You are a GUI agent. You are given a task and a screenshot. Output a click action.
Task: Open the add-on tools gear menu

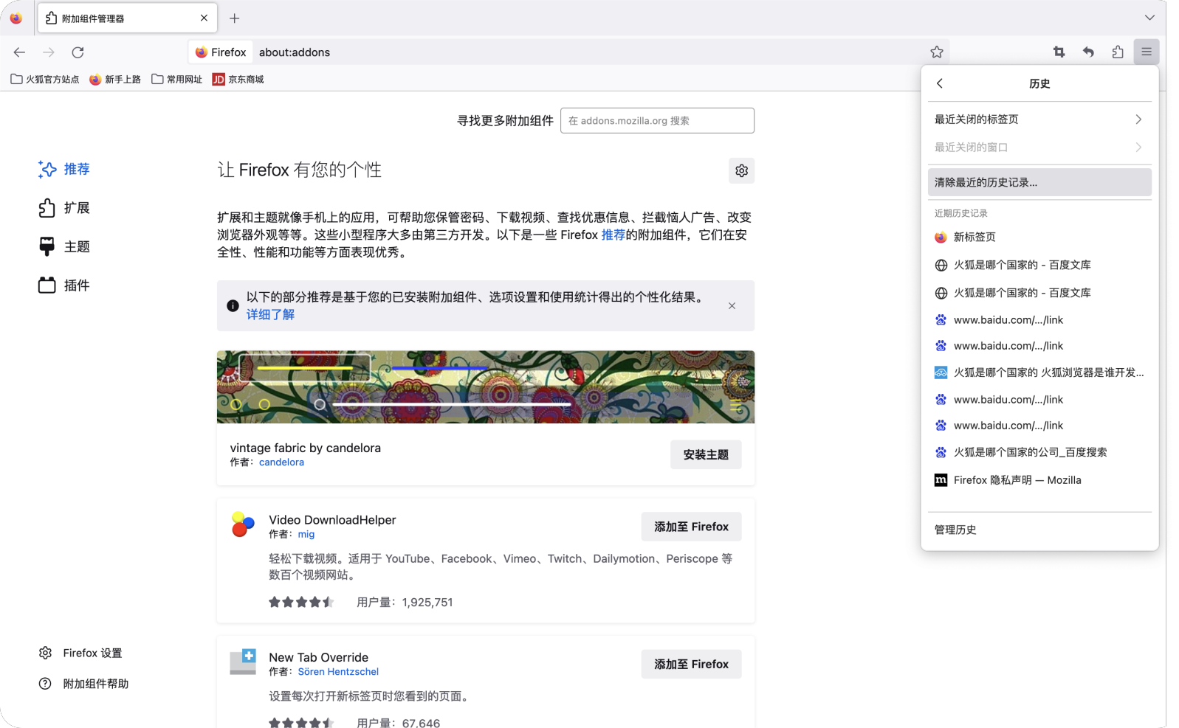pos(741,170)
